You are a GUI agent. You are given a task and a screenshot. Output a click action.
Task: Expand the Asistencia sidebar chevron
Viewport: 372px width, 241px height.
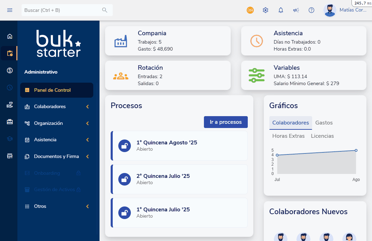pyautogui.click(x=88, y=140)
